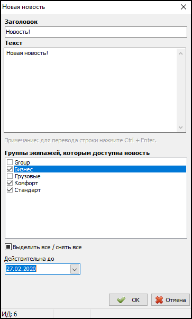Uncheck the Бизнес checkbox

[10, 169]
